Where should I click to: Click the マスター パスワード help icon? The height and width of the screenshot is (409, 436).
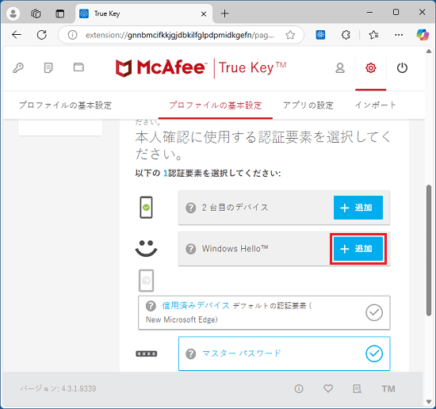coord(191,354)
